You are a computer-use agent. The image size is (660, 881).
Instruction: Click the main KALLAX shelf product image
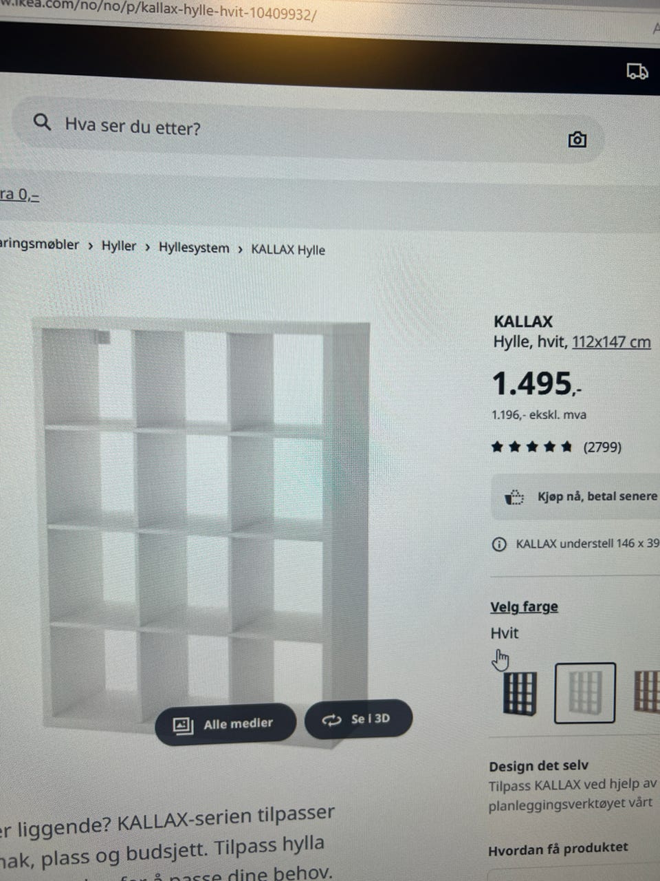[206, 530]
